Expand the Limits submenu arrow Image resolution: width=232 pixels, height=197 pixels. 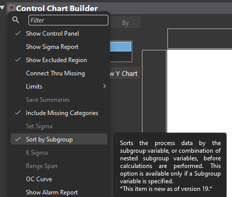point(105,87)
